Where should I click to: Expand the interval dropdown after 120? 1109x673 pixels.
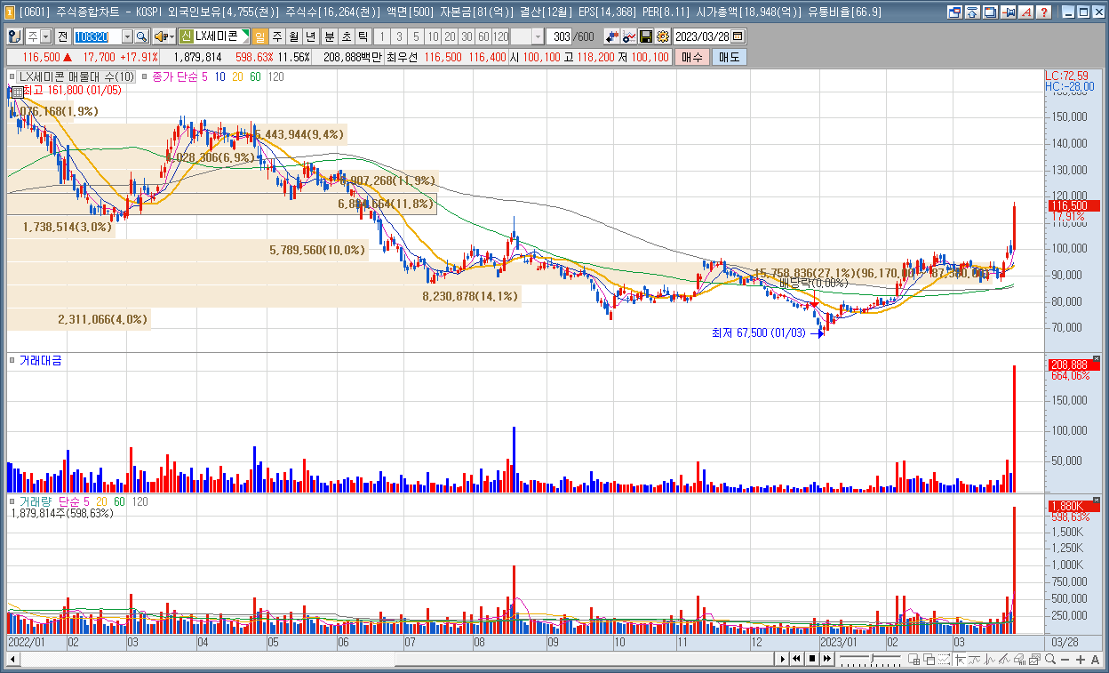click(x=539, y=36)
